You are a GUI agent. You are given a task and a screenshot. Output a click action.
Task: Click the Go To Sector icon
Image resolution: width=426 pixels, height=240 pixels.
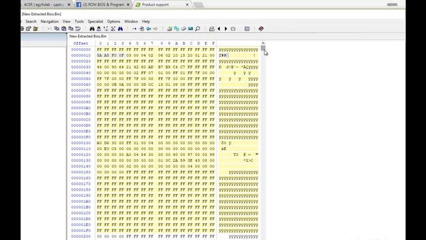(142, 29)
